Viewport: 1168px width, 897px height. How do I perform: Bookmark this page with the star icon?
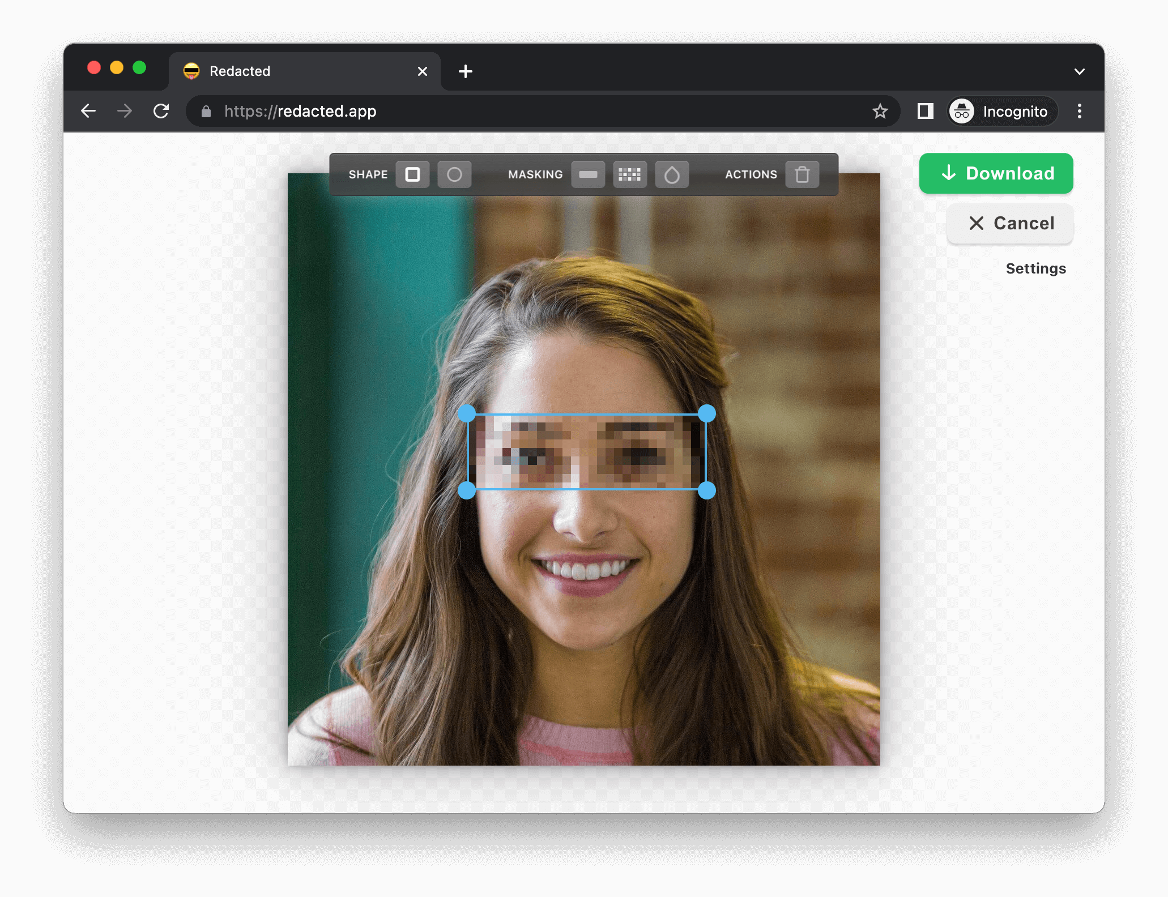point(880,111)
